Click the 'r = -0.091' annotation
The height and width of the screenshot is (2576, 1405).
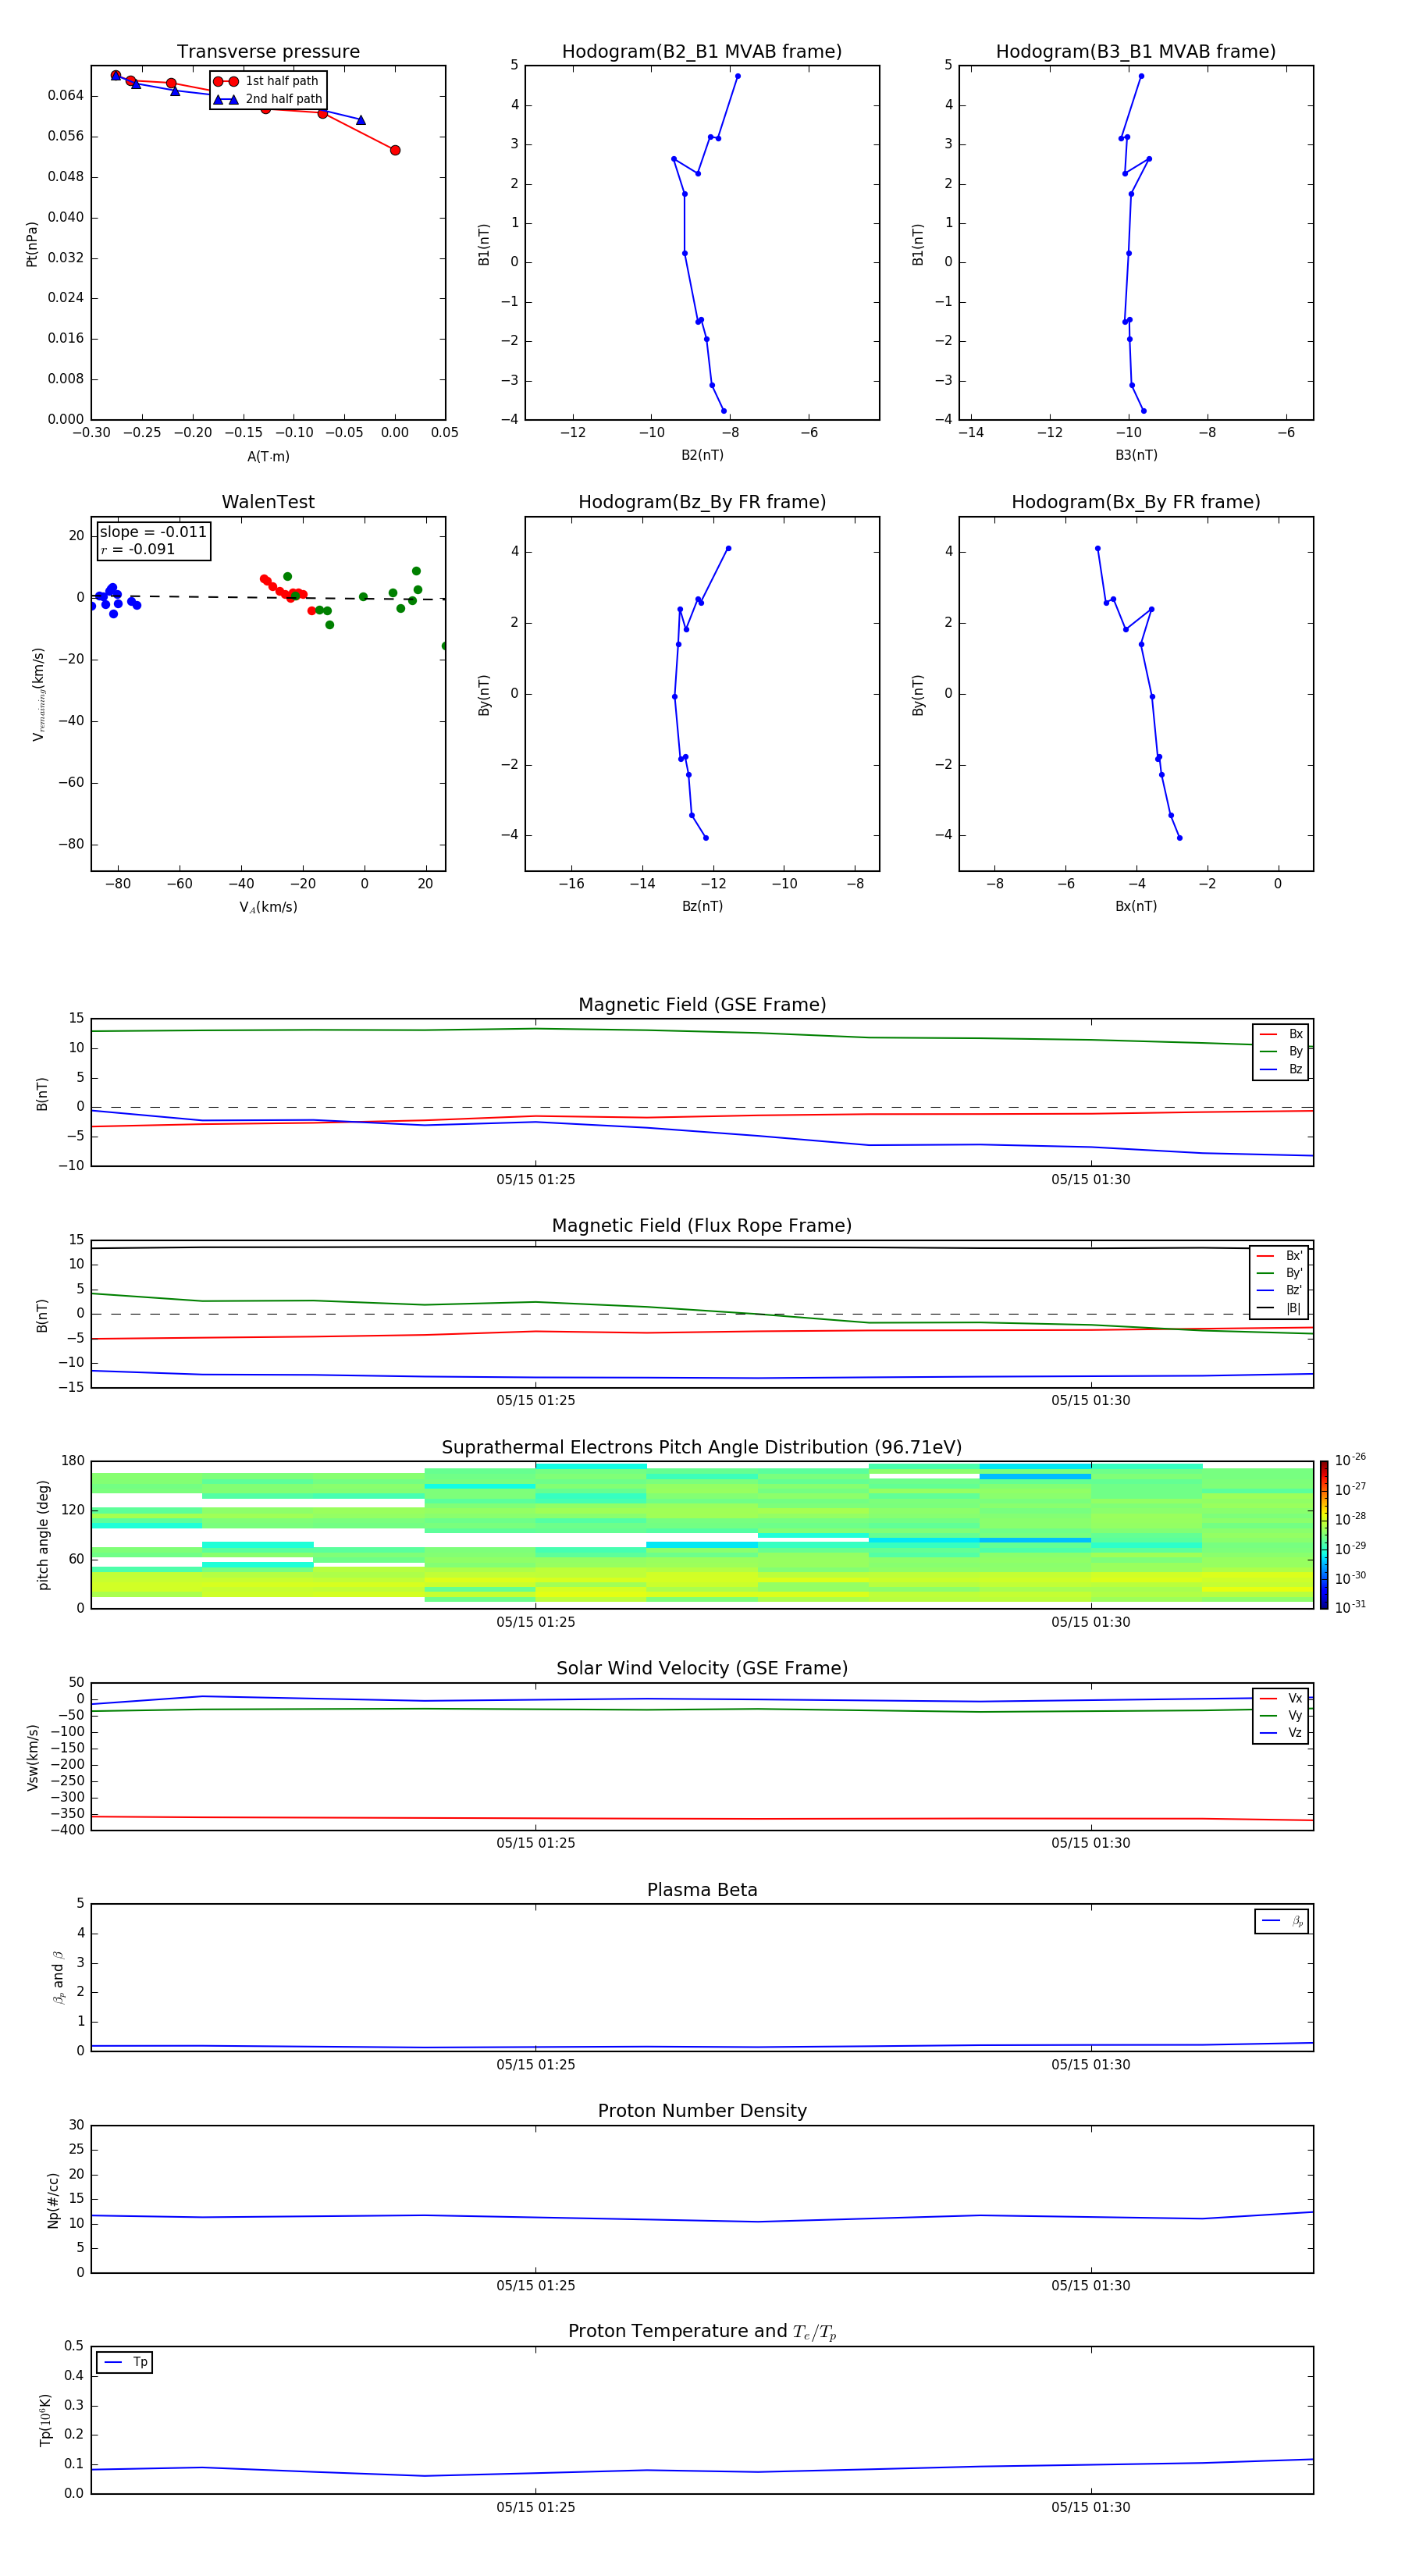coord(138,549)
